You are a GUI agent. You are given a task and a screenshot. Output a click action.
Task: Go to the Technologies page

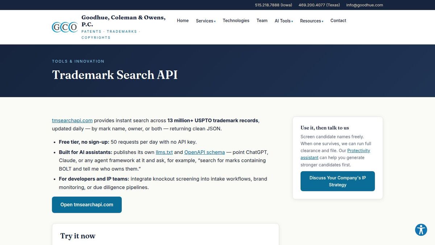[x=236, y=21]
